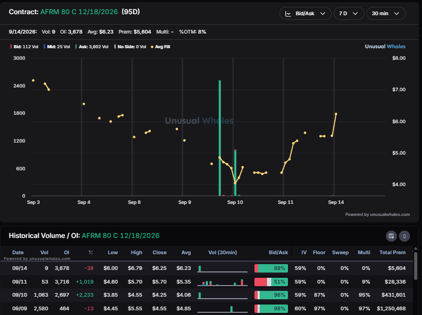Click the +2,233 OI change value

pyautogui.click(x=85, y=295)
